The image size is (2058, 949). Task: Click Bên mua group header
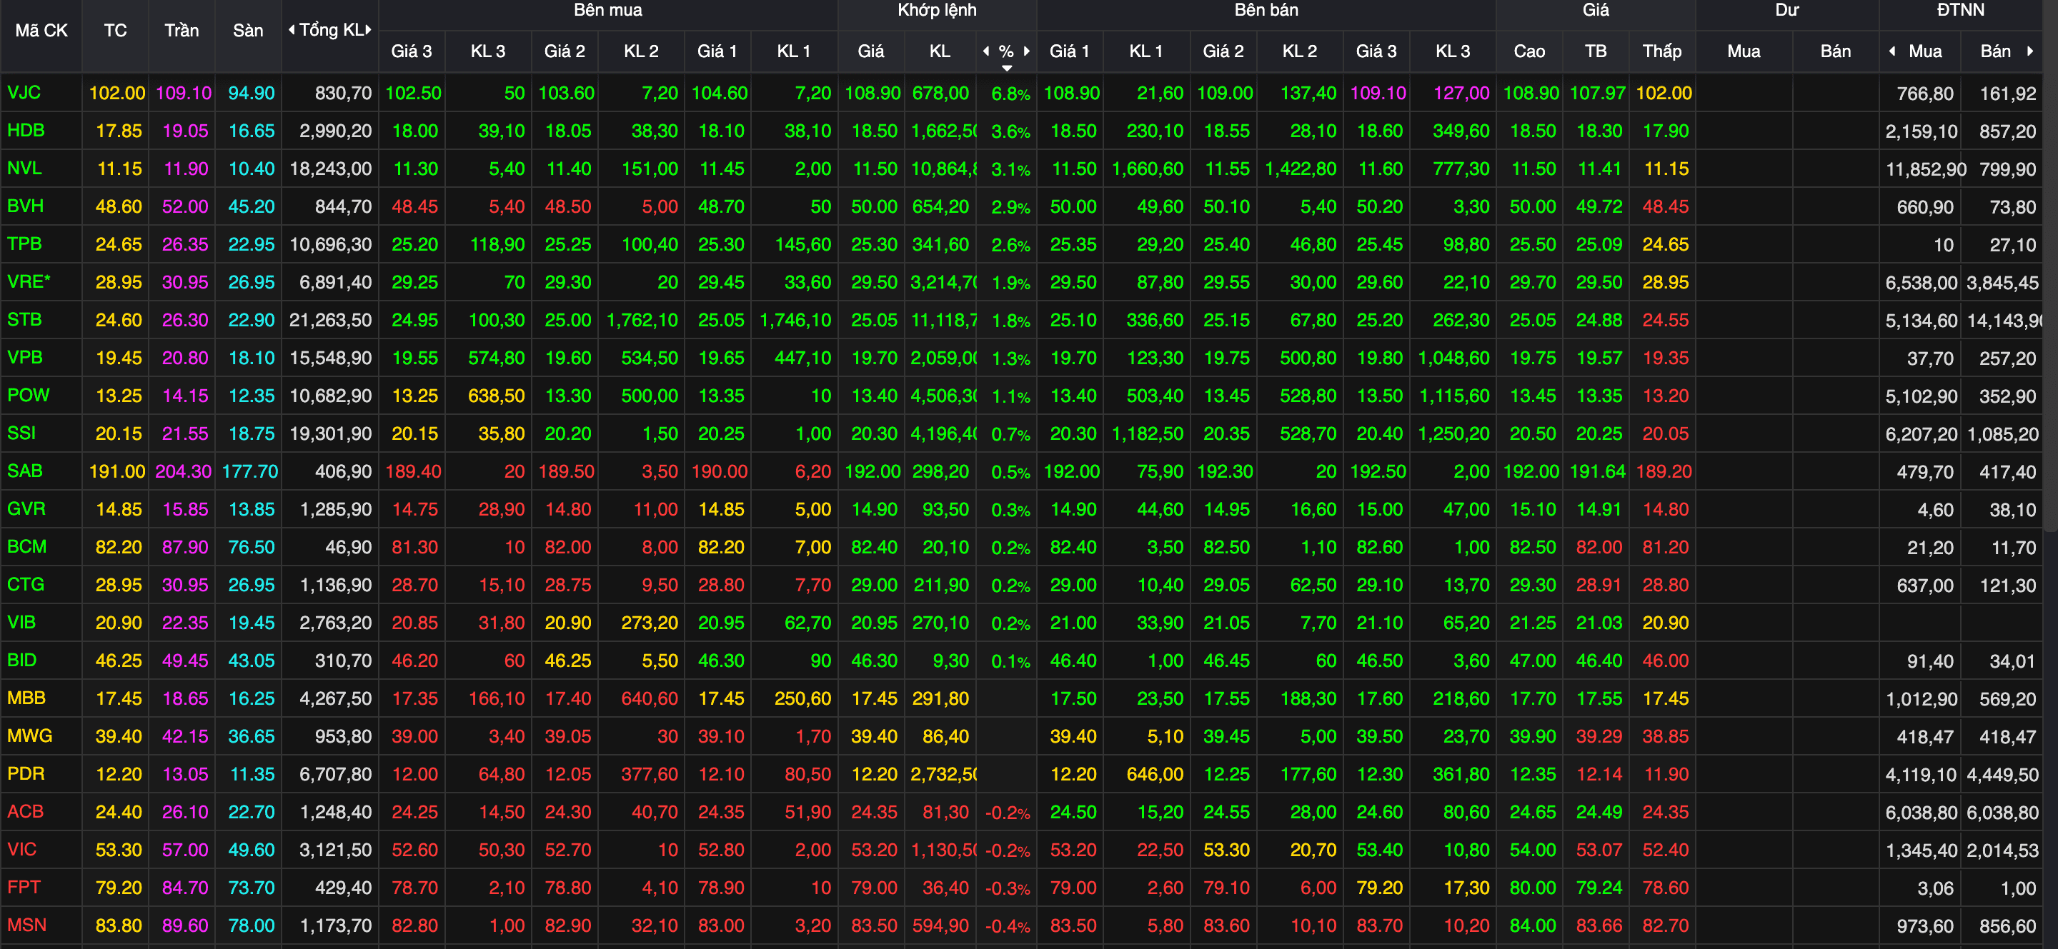[x=608, y=11]
